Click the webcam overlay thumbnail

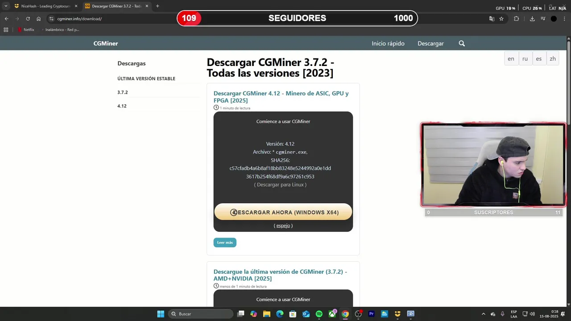pos(493,165)
